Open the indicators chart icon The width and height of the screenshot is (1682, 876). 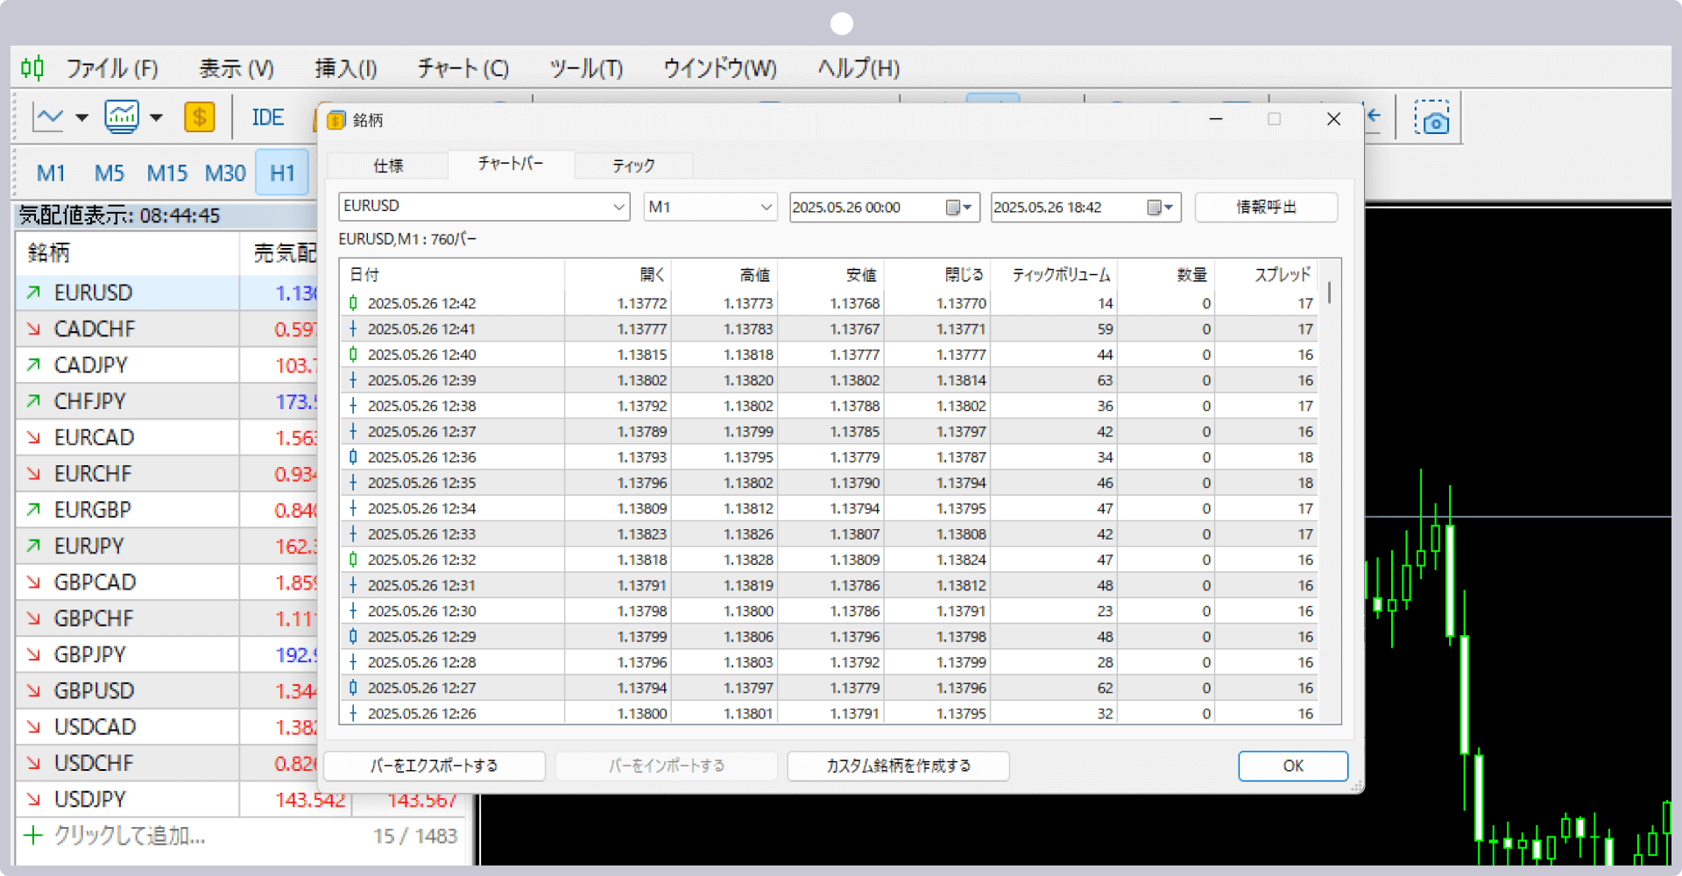[122, 117]
